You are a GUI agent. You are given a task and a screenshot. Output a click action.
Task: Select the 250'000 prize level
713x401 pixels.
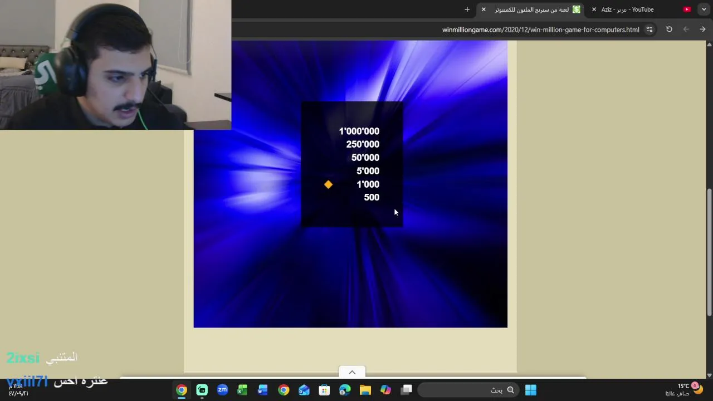363,144
